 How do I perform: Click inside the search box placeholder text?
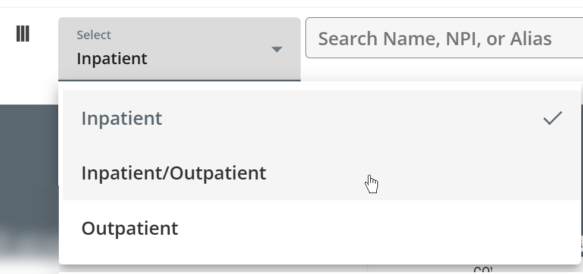435,39
